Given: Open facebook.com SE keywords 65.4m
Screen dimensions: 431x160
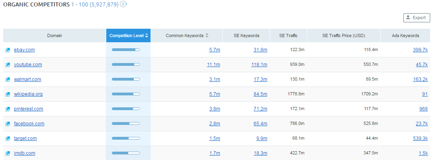Looking at the screenshot, I should point(260,124).
